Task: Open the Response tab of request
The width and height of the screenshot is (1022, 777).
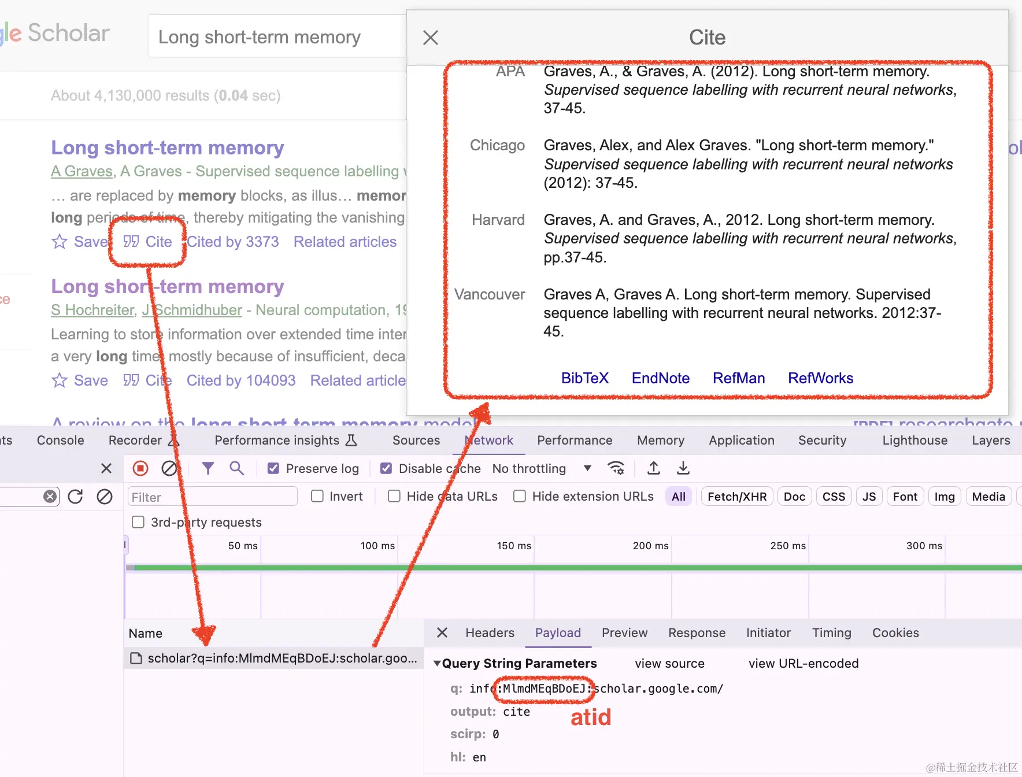Action: (697, 632)
